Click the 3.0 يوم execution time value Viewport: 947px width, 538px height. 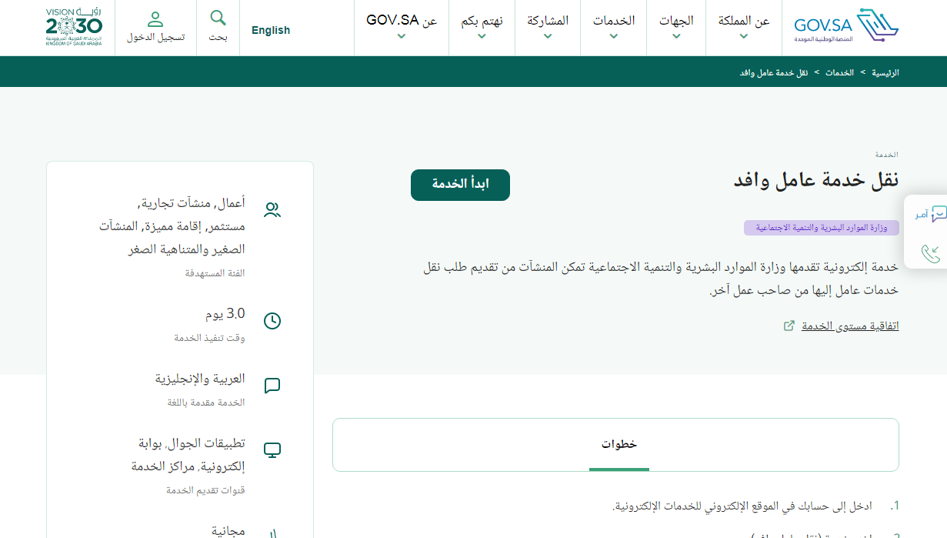tap(225, 314)
